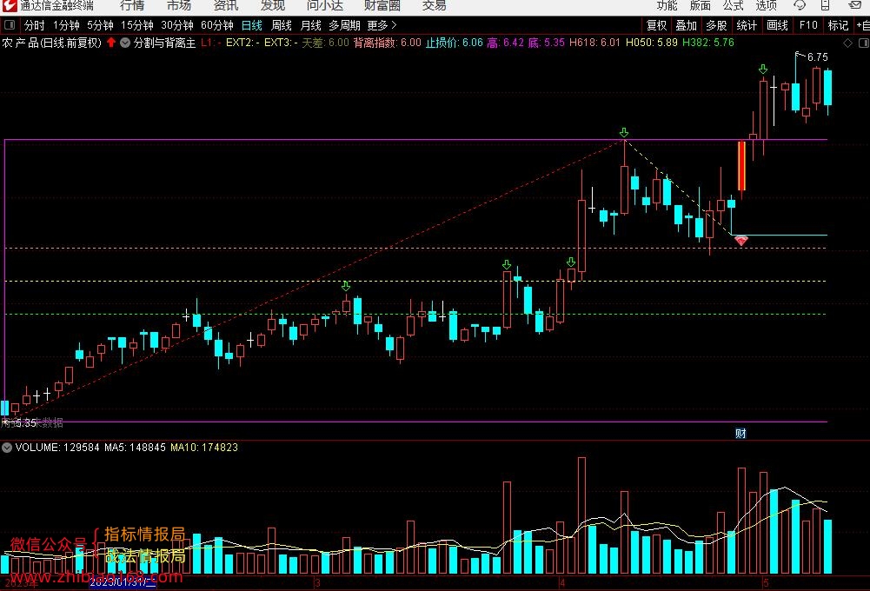
Task: Open the 交易 menu
Action: (434, 5)
